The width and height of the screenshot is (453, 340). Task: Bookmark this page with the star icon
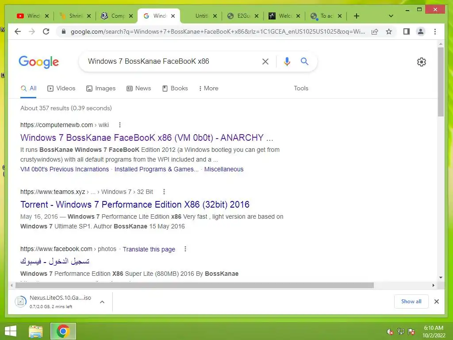coord(389,31)
